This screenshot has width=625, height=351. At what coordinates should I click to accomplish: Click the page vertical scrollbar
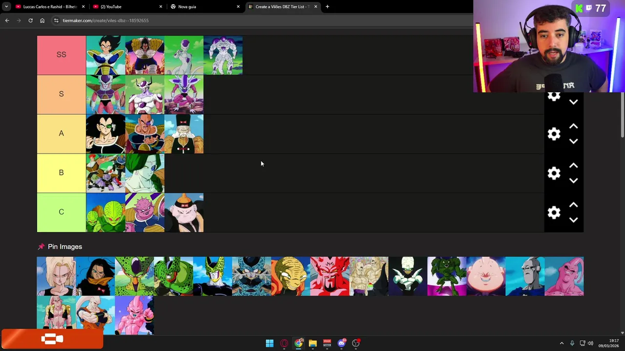click(622, 115)
